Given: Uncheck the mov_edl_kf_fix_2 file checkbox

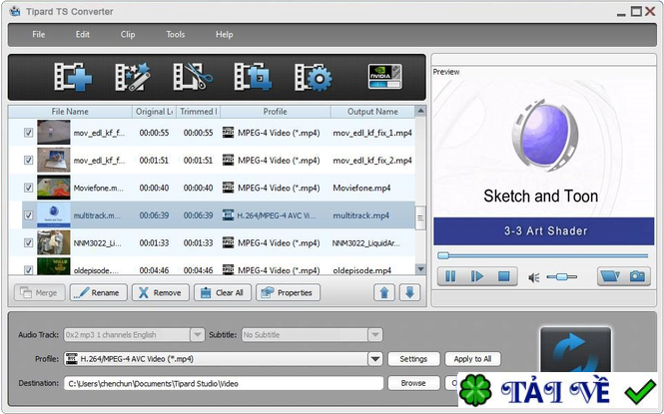Looking at the screenshot, I should click(x=28, y=161).
